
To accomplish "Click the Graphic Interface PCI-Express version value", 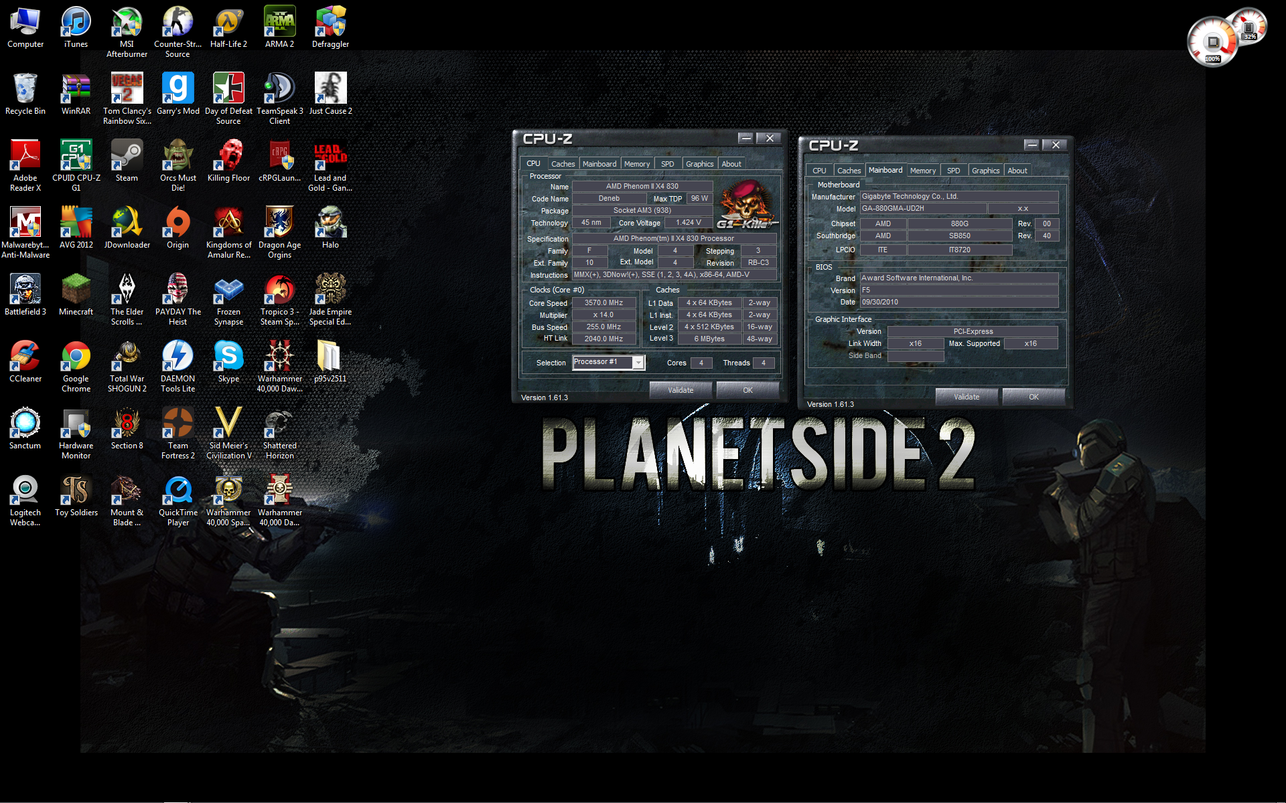I will pyautogui.click(x=973, y=332).
